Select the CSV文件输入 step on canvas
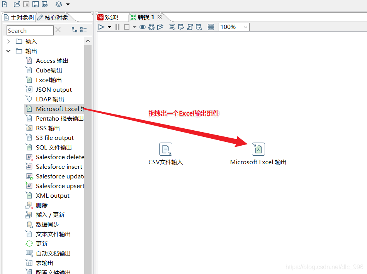 pos(166,149)
